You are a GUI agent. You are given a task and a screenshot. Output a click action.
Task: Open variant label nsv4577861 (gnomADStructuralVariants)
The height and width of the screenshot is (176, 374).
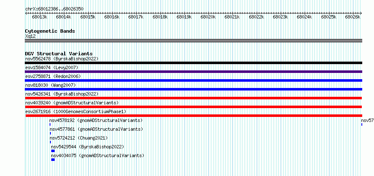96,129
